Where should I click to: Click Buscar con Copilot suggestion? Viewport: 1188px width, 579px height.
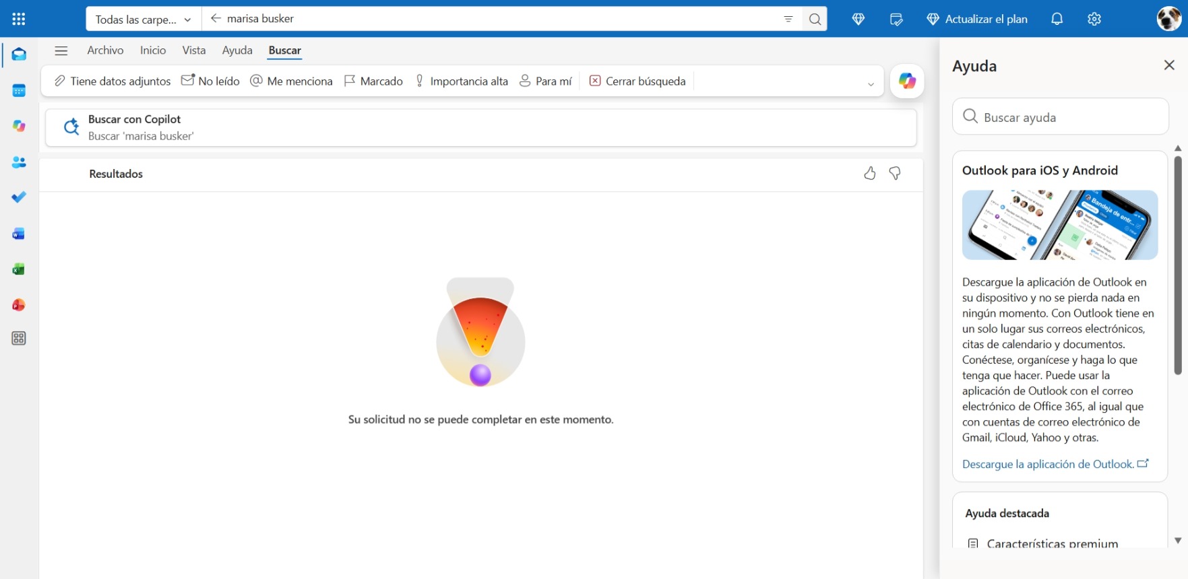click(x=481, y=128)
